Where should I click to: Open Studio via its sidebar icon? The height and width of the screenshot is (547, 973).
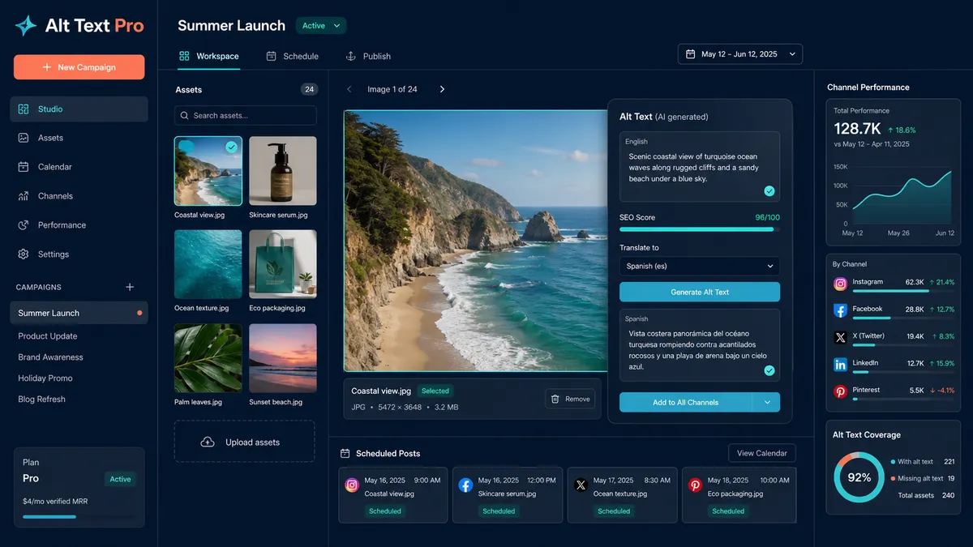point(23,109)
